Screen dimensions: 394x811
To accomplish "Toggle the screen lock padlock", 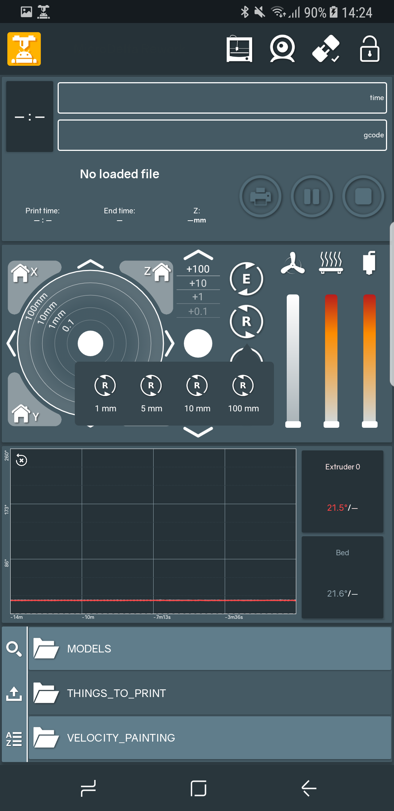I will pos(370,49).
